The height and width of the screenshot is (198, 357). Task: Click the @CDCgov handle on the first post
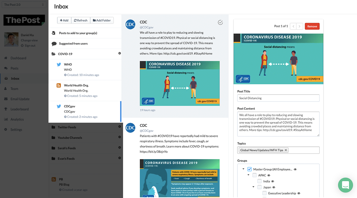click(146, 27)
